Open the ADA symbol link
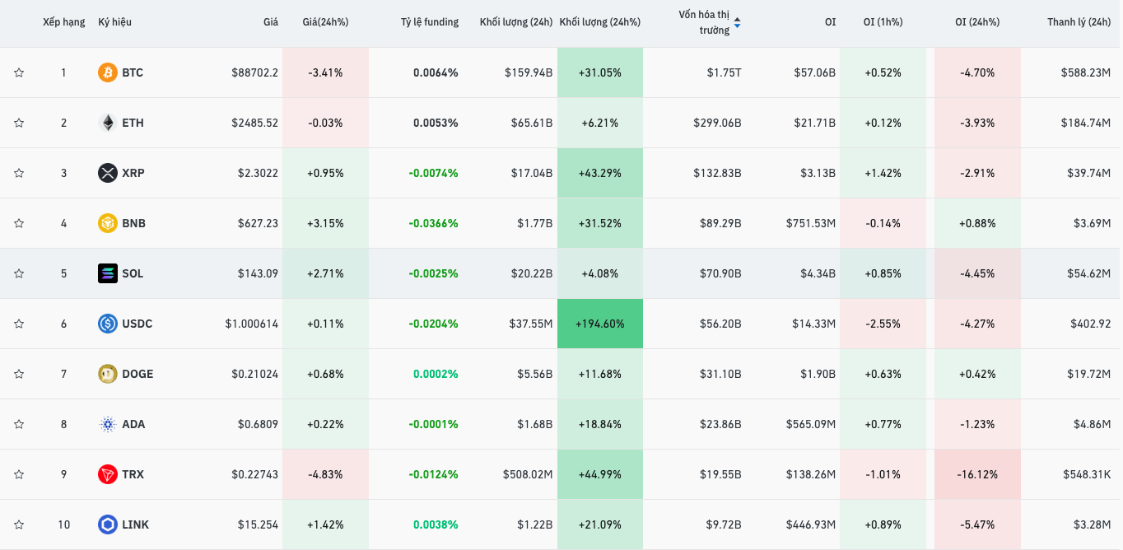This screenshot has height=550, width=1123. [133, 424]
